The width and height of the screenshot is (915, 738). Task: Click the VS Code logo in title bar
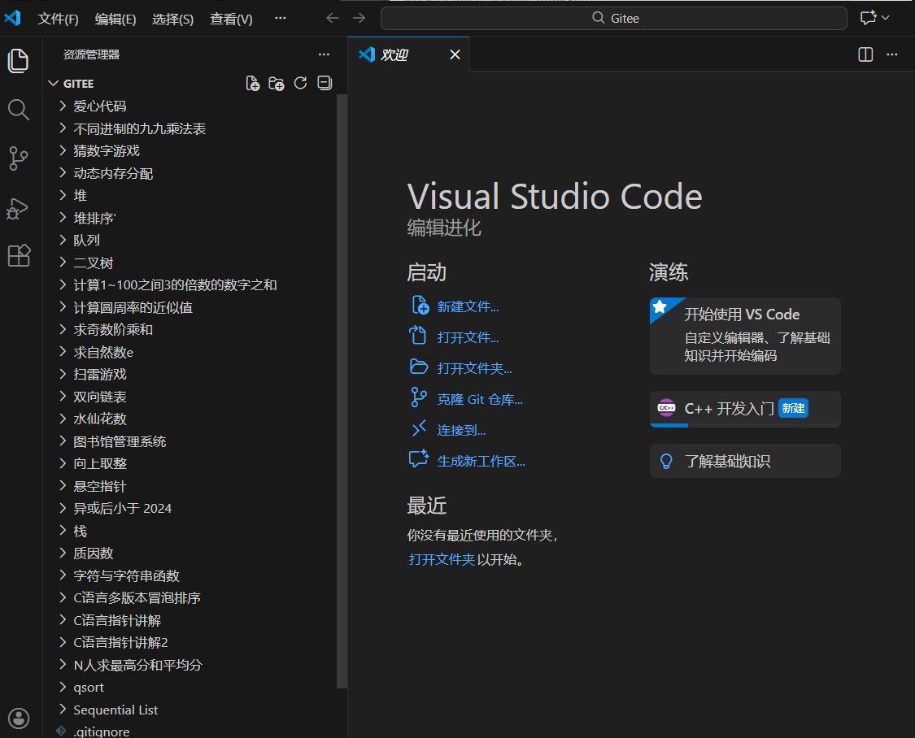tap(12, 18)
